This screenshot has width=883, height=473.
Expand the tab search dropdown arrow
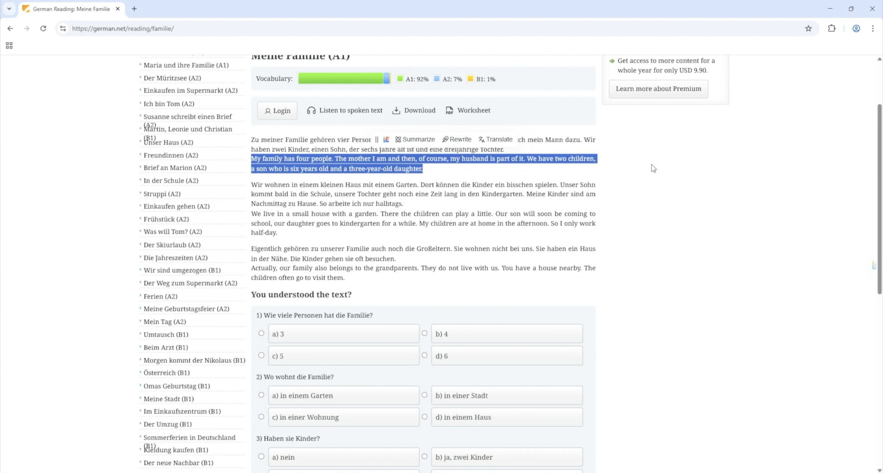coord(9,9)
